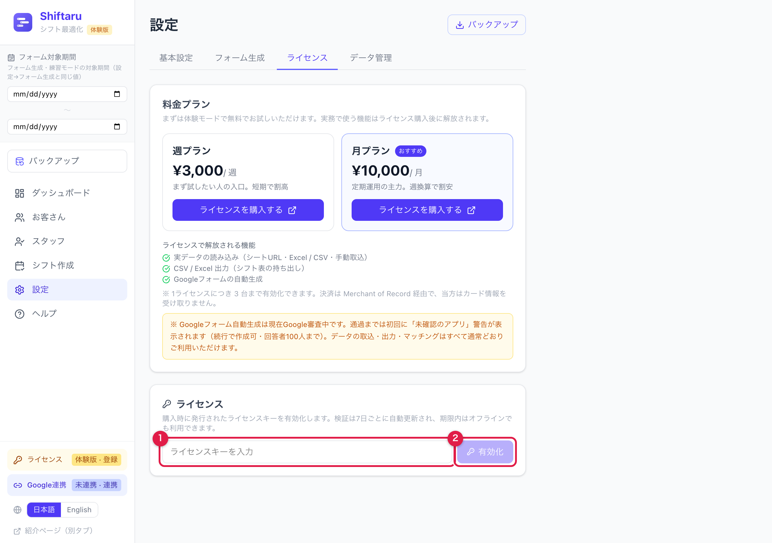Buy license for 月プラン
Viewport: 772px width, 543px height.
(427, 210)
